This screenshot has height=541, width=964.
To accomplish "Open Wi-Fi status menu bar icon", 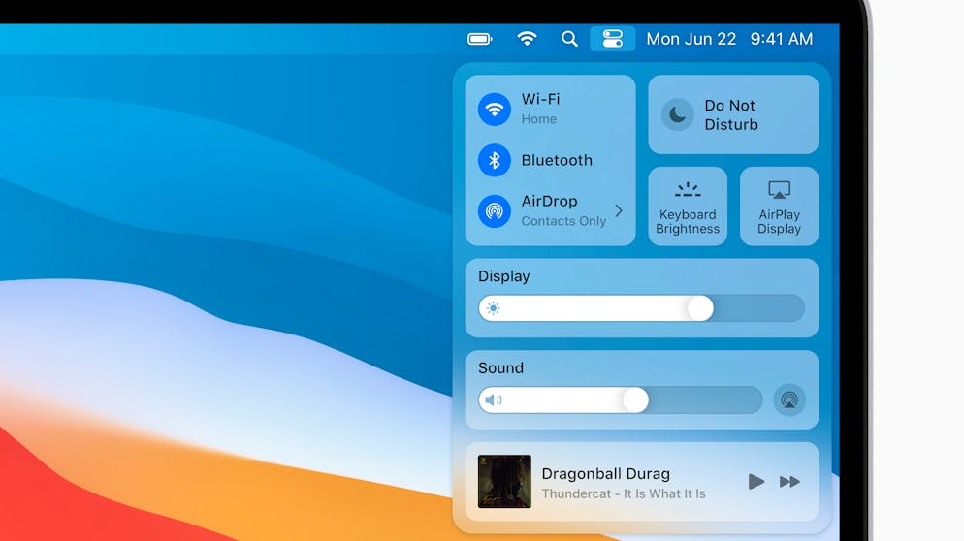I will (x=527, y=38).
